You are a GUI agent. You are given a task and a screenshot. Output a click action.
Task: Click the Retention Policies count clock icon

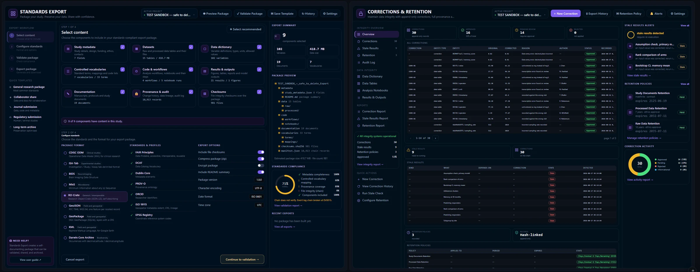(408, 233)
